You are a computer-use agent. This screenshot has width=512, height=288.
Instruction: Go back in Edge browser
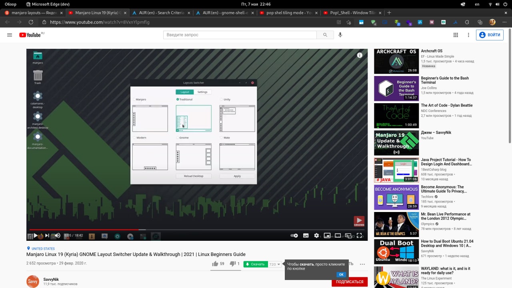pos(7,22)
